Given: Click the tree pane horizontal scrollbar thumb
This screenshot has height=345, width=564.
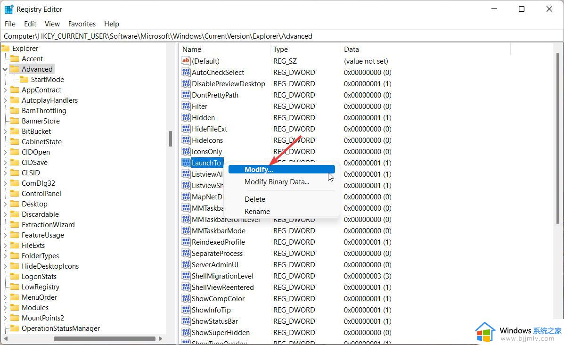Looking at the screenshot, I should pyautogui.click(x=105, y=338).
